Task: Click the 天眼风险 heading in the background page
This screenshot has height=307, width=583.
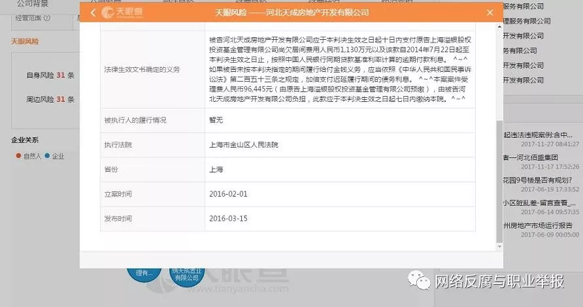Action: 25,41
